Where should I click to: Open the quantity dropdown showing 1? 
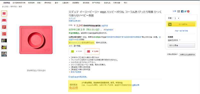(x=177, y=18)
